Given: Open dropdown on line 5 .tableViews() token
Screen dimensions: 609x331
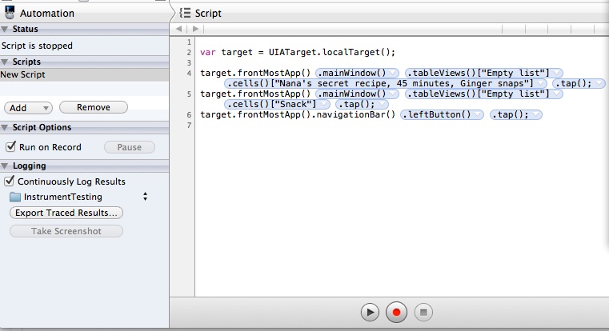Looking at the screenshot, I should pyautogui.click(x=557, y=94).
